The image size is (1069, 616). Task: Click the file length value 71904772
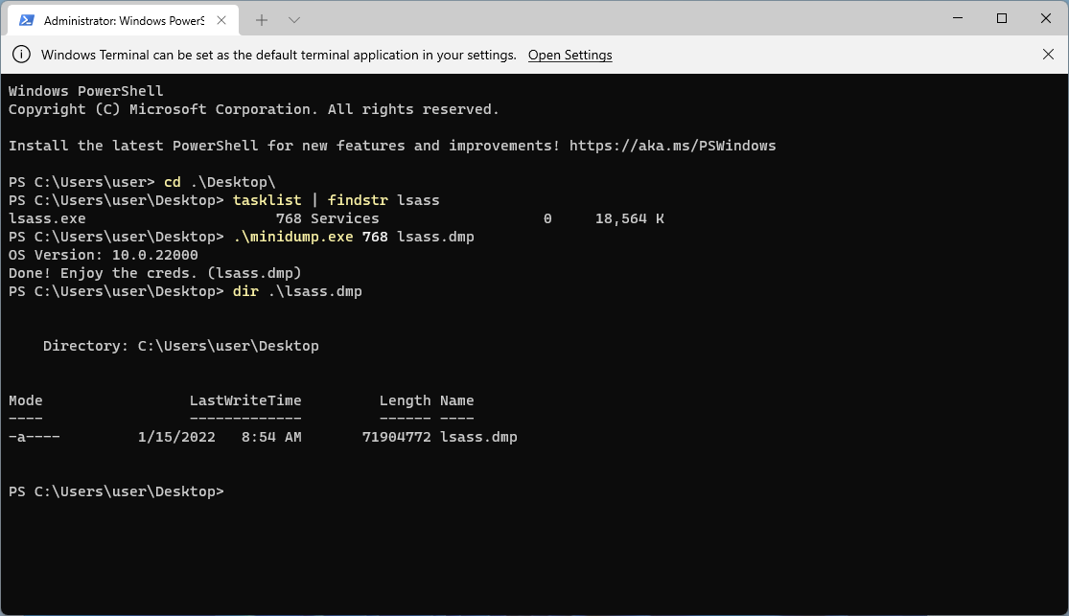396,437
